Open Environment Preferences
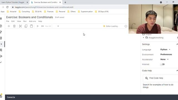Image resolution: width=178 pixels, height=100 pixels. [166, 54]
